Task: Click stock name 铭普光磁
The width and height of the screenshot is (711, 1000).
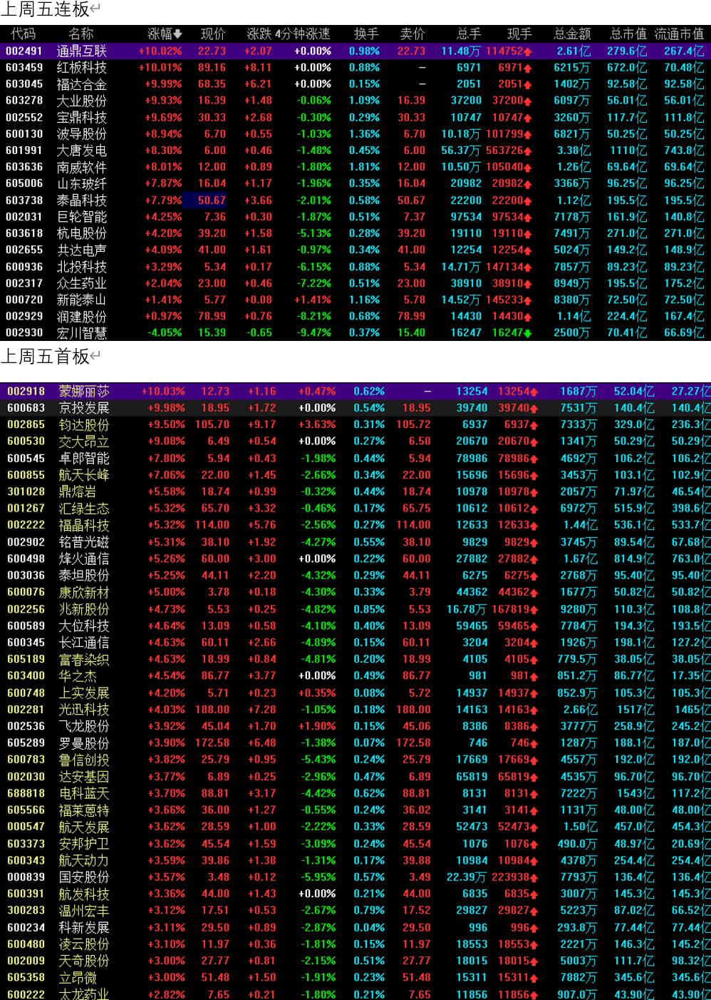Action: (84, 542)
